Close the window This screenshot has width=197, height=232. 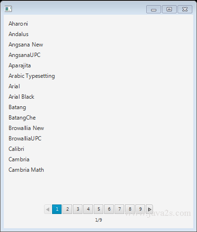185,9
